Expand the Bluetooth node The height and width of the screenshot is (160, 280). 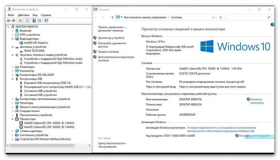point(13,31)
